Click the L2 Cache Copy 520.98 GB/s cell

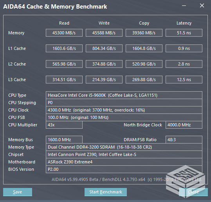click(144, 64)
